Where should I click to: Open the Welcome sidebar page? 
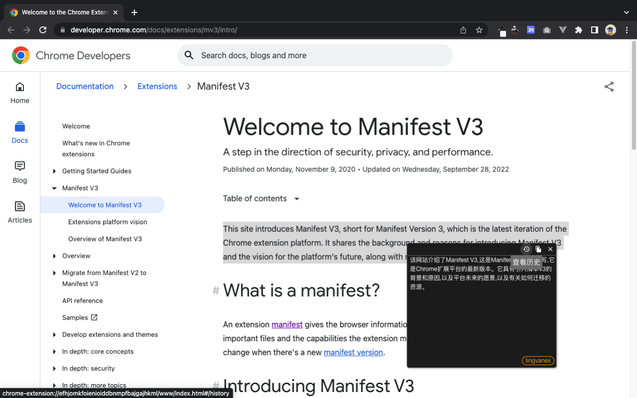(x=76, y=126)
